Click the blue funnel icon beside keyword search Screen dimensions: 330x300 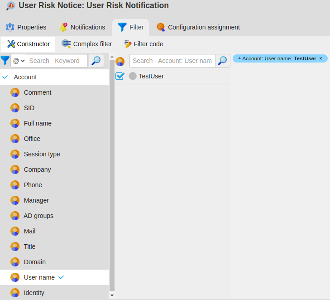click(x=5, y=61)
